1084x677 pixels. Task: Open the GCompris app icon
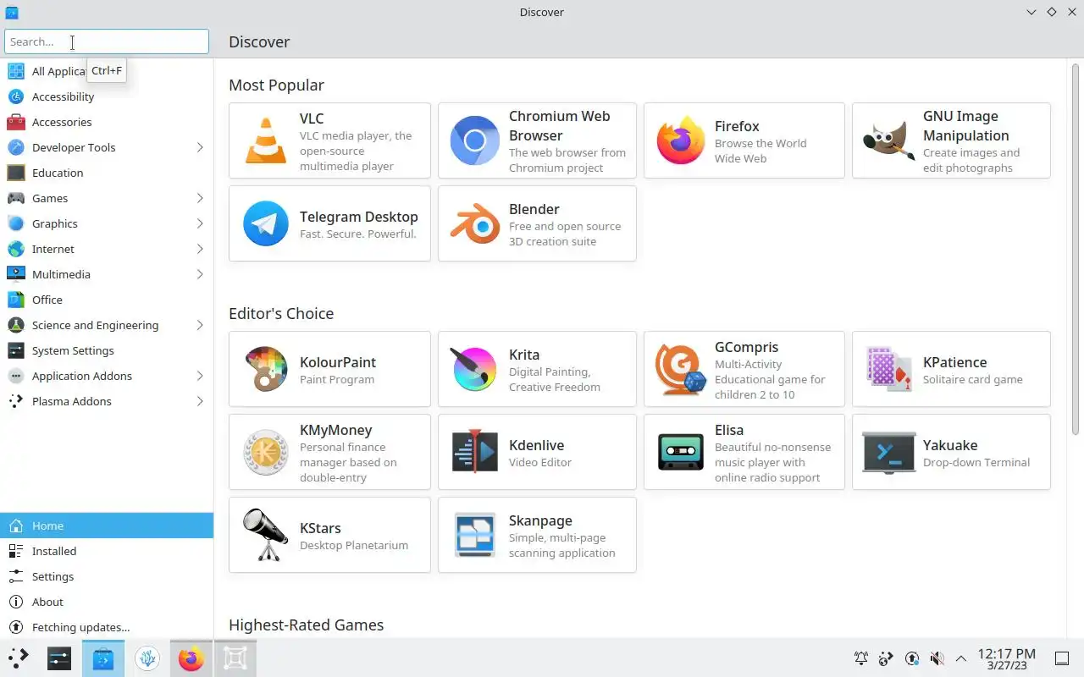click(x=681, y=369)
